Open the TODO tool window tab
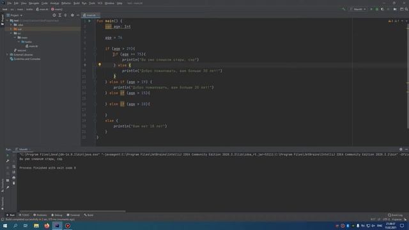The width and height of the screenshot is (409, 230). click(24, 215)
